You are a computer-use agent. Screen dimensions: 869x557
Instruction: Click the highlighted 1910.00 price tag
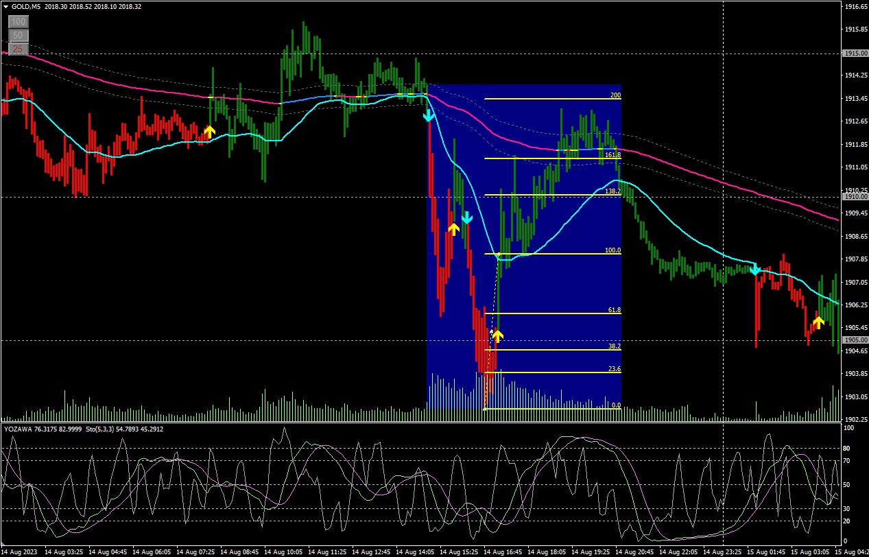coord(855,197)
